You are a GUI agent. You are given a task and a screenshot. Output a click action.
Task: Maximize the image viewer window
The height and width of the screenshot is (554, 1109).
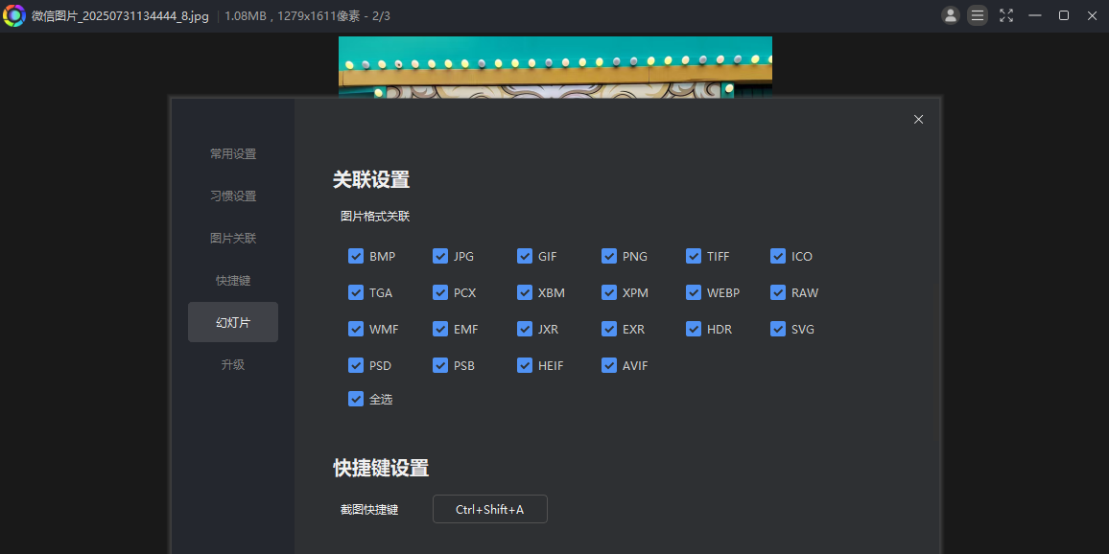(x=1064, y=15)
